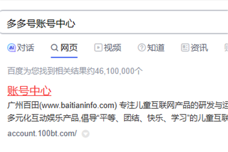228x152 pixels.
Task: Open the 视频 results tab
Action: point(112,47)
